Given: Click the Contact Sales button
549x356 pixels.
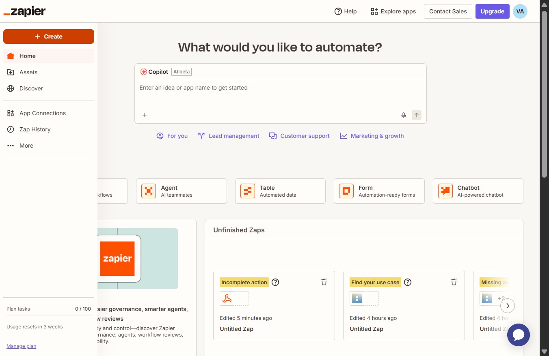Looking at the screenshot, I should point(448,11).
